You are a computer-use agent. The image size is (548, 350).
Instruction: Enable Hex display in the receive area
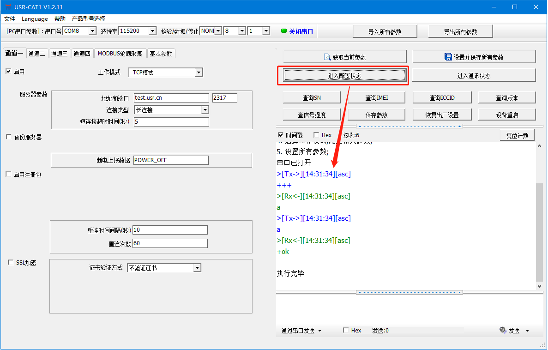[316, 135]
